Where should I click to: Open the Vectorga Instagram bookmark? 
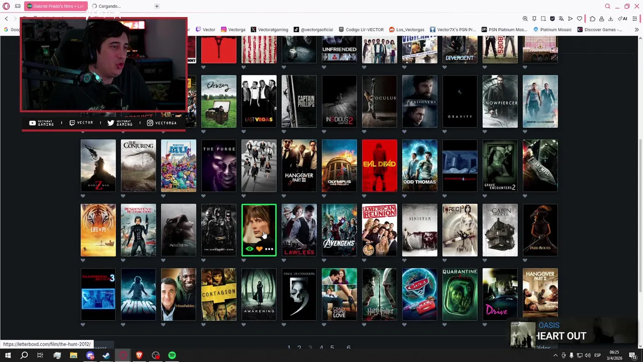[x=233, y=30]
